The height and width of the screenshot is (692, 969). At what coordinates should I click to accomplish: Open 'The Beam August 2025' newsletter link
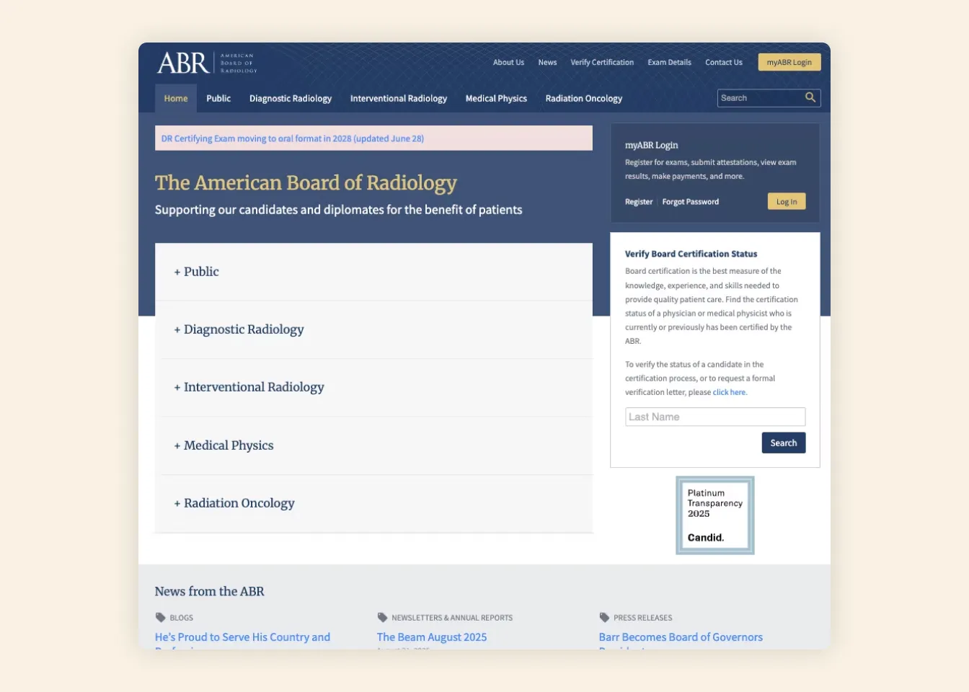(432, 637)
